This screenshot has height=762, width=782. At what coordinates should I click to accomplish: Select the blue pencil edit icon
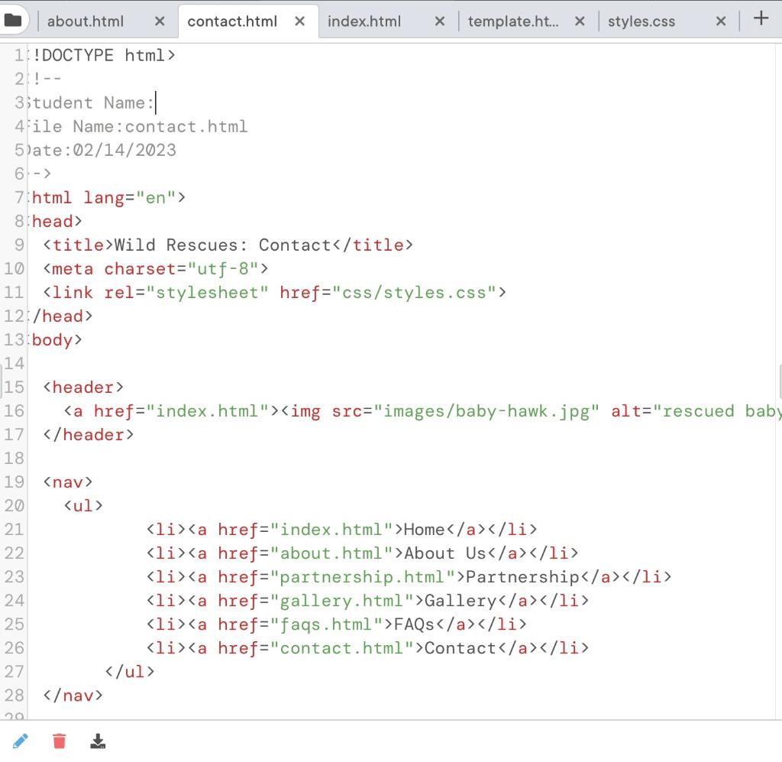(21, 741)
